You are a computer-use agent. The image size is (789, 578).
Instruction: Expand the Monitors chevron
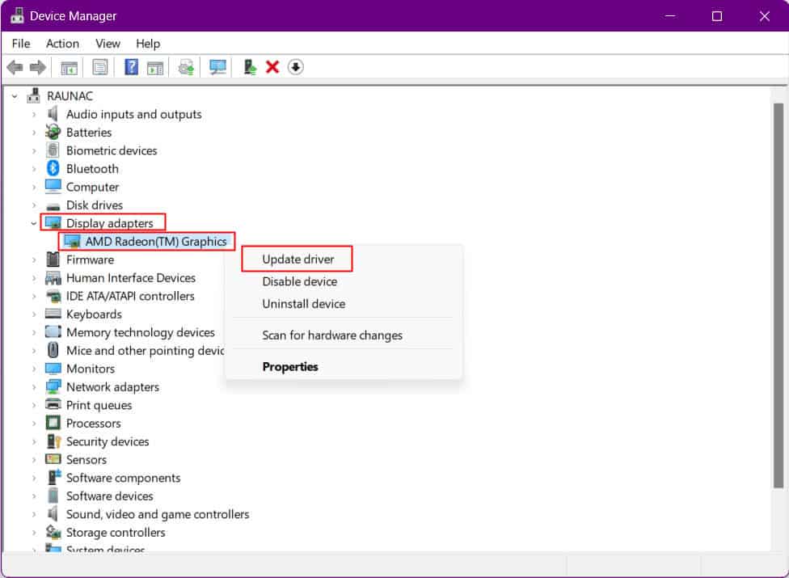tap(34, 369)
